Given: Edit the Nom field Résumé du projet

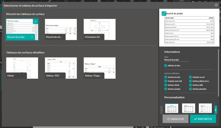Looking at the screenshot, I should [x=176, y=60].
